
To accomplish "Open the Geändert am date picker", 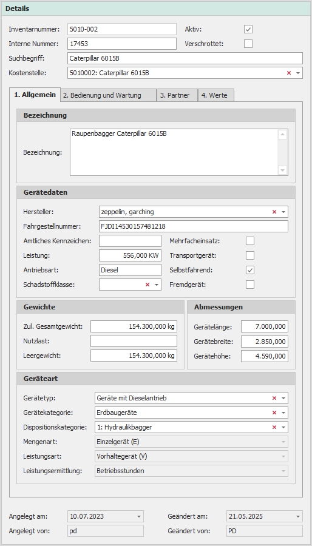I will (x=298, y=516).
